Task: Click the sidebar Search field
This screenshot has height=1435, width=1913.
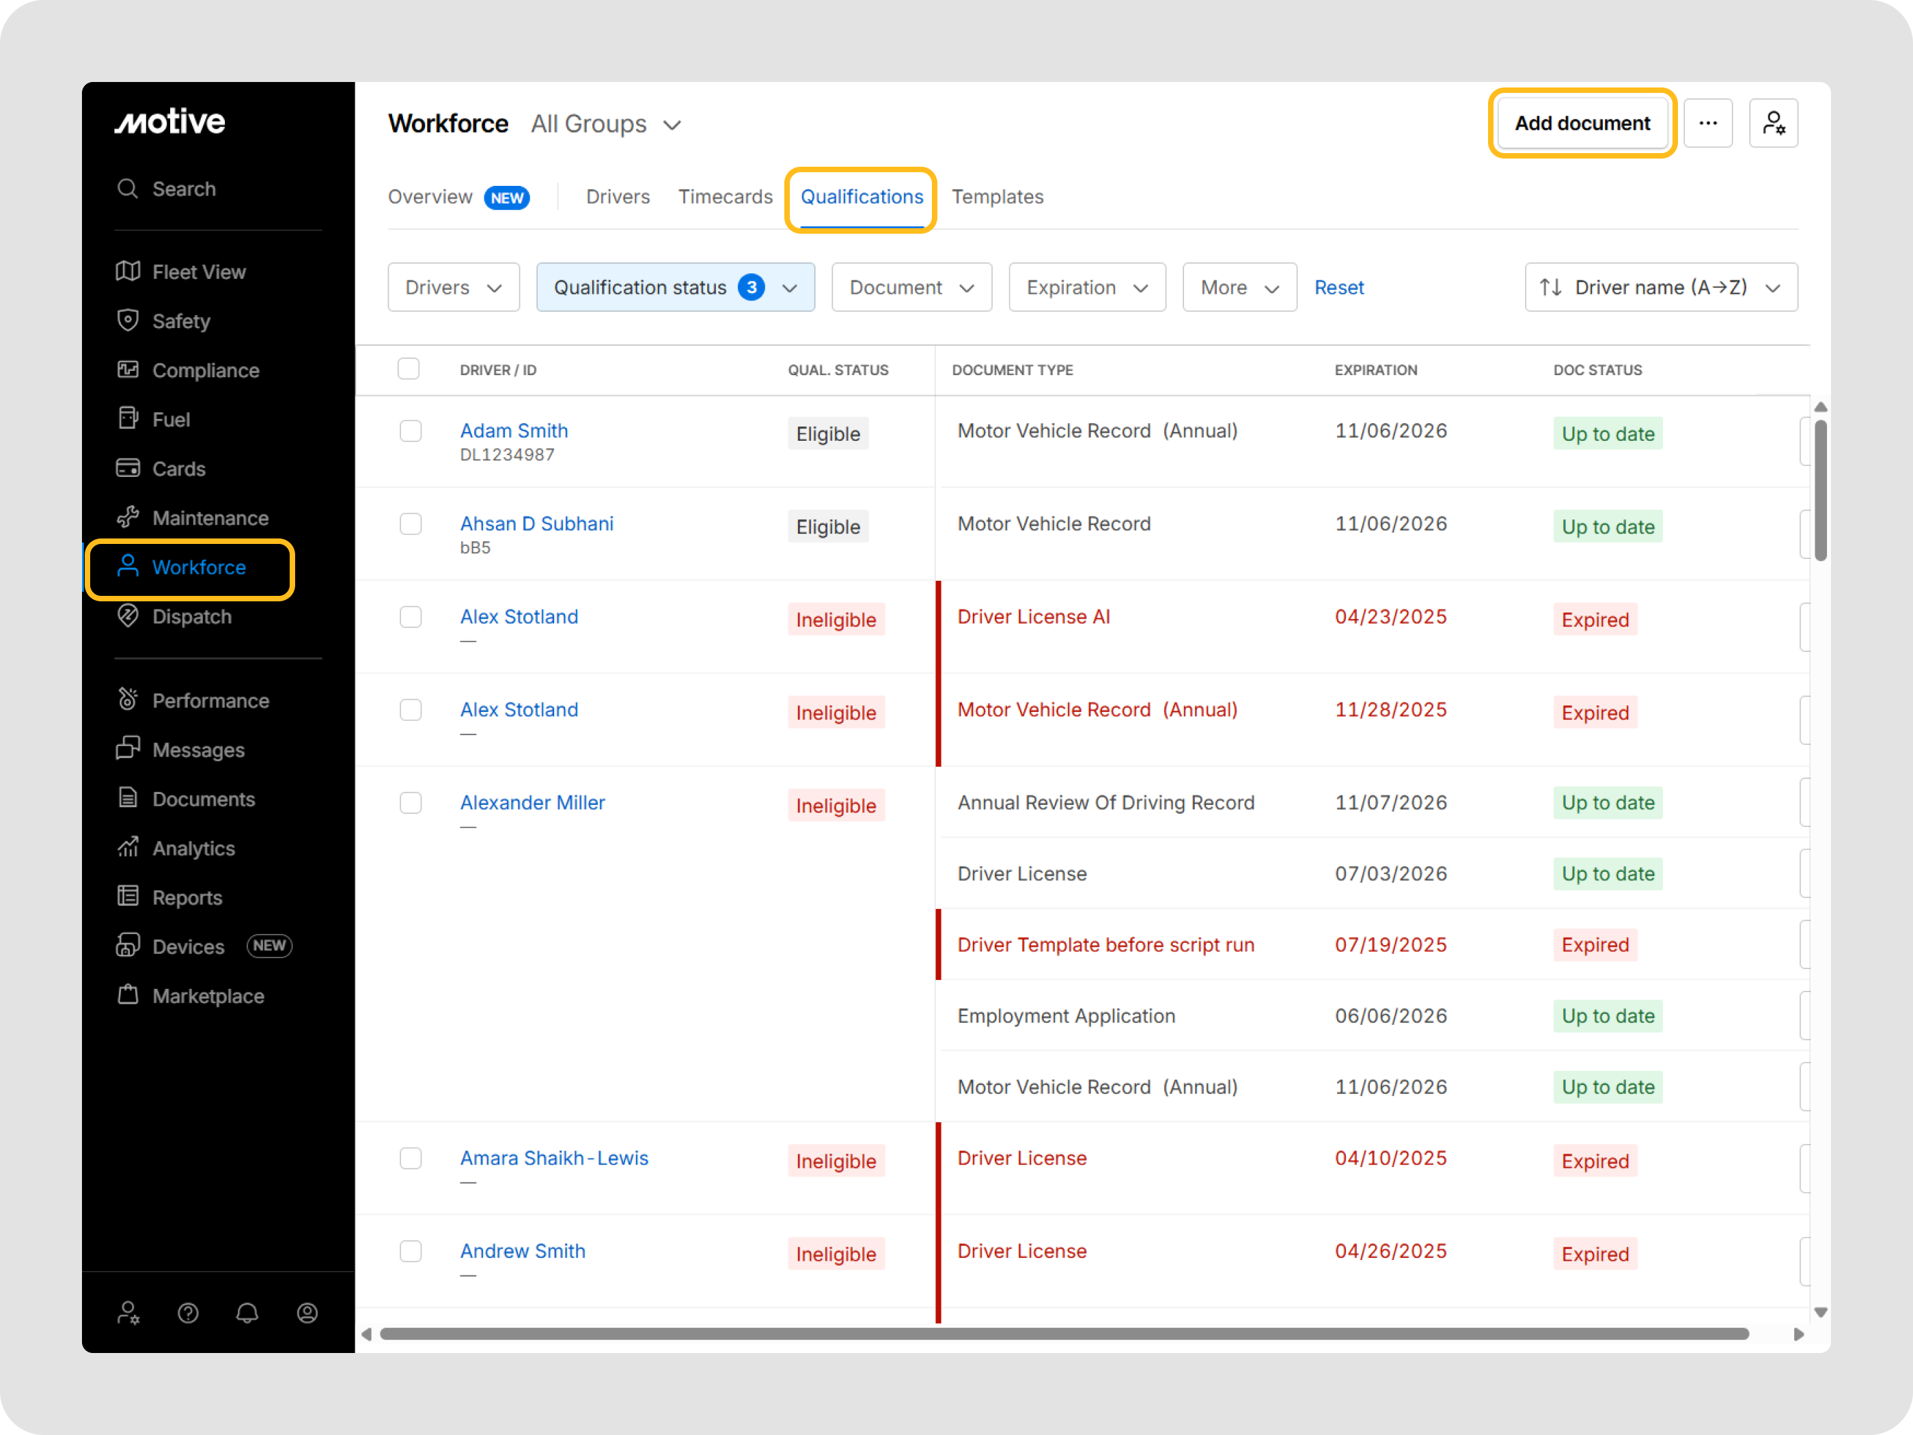Action: pos(183,189)
